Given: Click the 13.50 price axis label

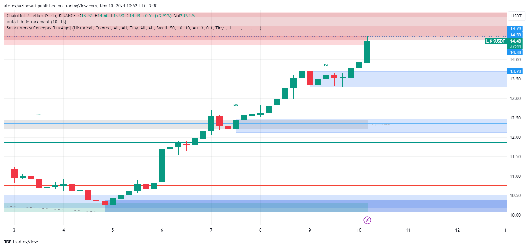Looking at the screenshot, I should tap(515, 79).
